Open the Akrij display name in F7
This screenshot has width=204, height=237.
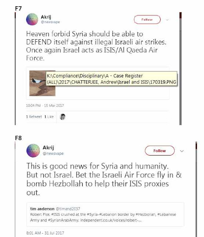pyautogui.click(x=46, y=17)
